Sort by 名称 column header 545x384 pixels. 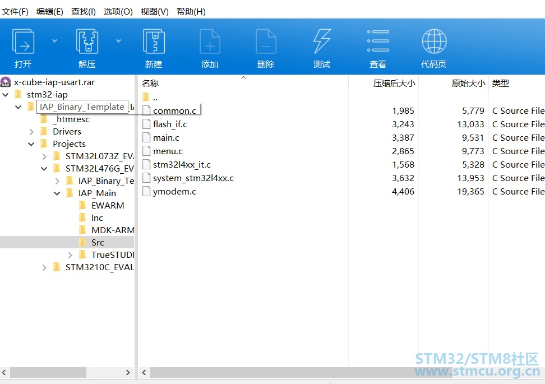tap(150, 84)
